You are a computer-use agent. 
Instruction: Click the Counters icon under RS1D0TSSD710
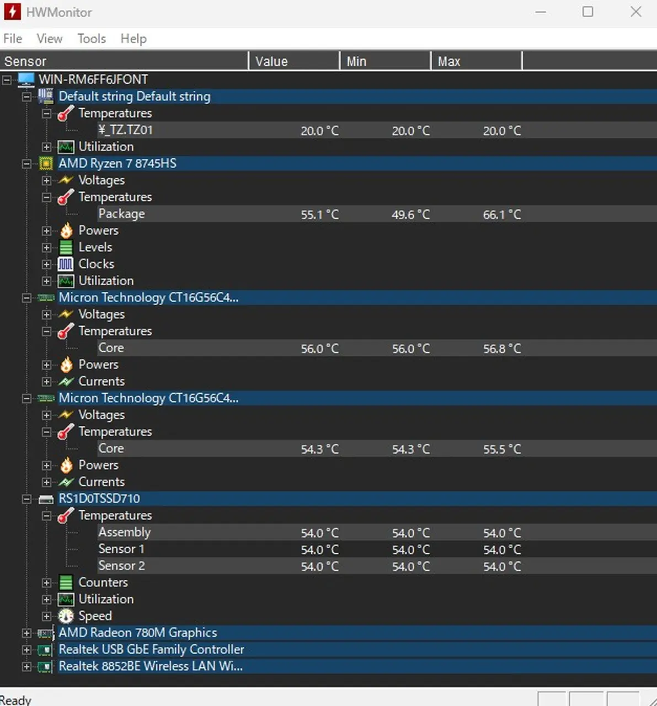65,582
